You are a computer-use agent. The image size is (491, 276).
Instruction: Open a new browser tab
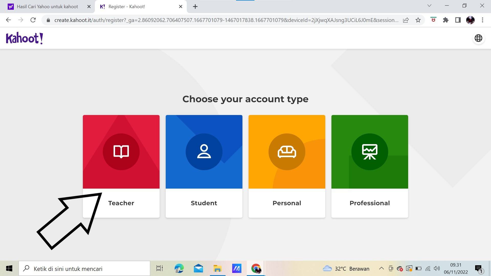click(195, 7)
